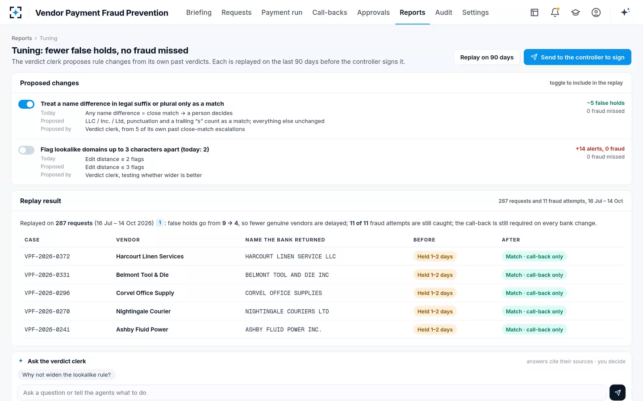Click the NAME THE BANK RETURNED header

point(285,240)
